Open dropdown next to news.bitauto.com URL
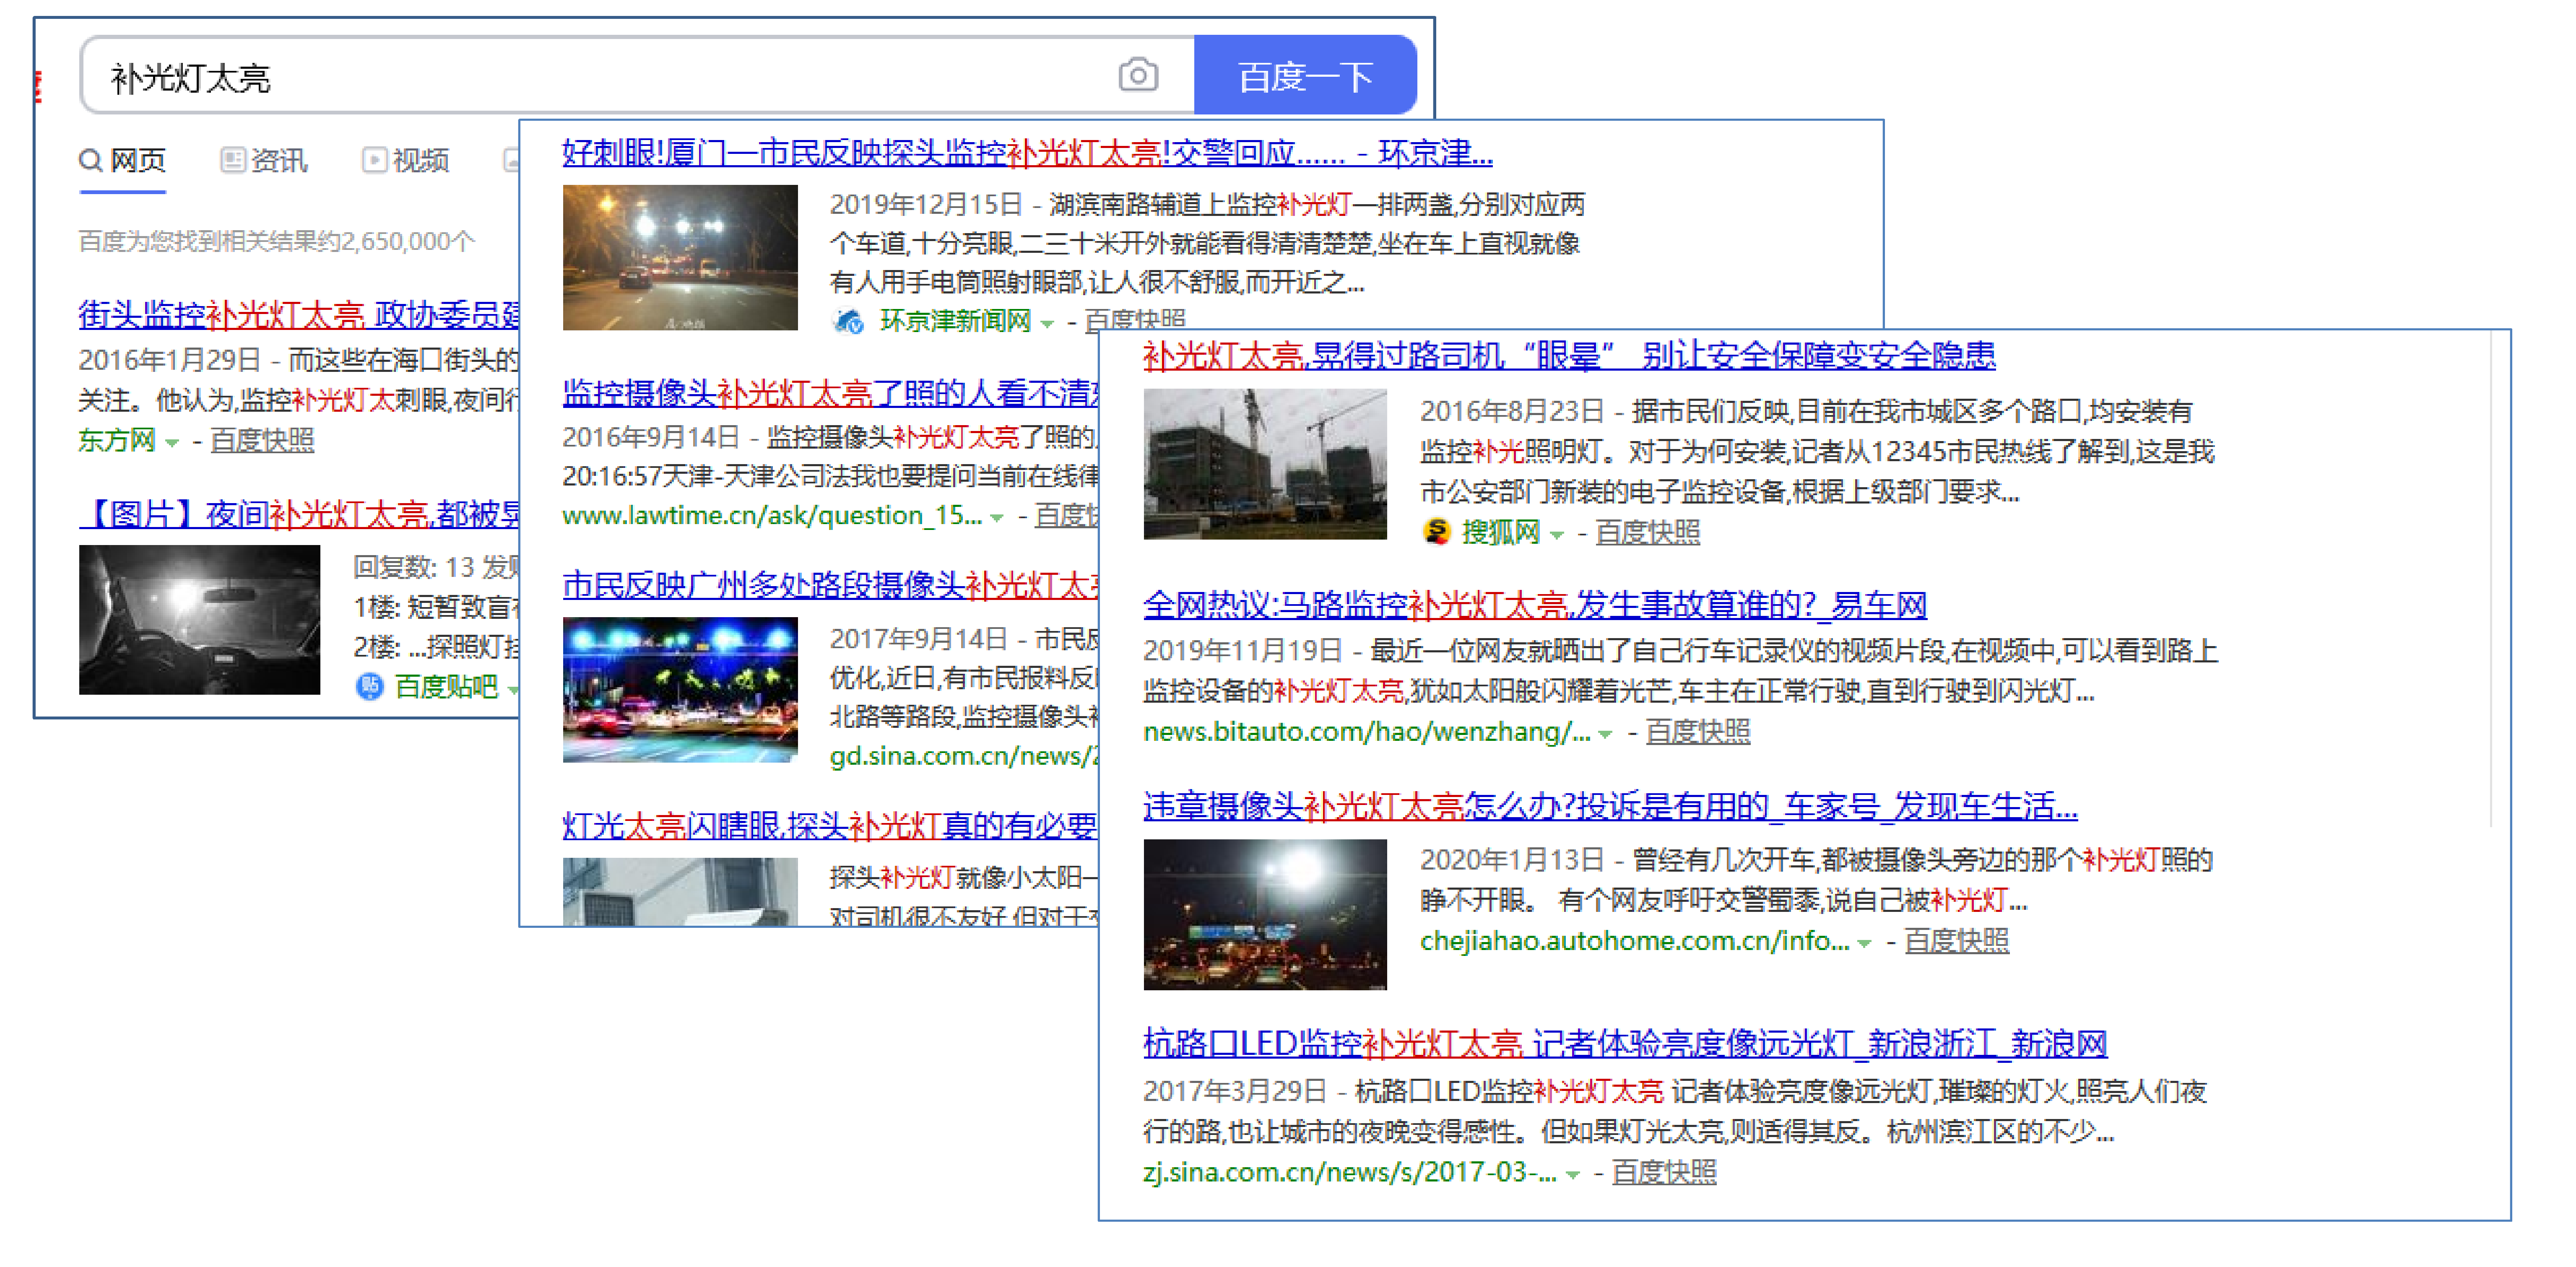Image resolution: width=2576 pixels, height=1267 pixels. (x=1605, y=734)
